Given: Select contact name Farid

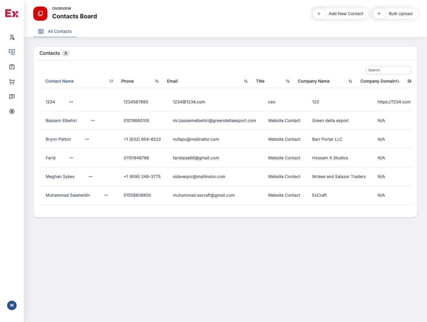Looking at the screenshot, I should point(50,158).
